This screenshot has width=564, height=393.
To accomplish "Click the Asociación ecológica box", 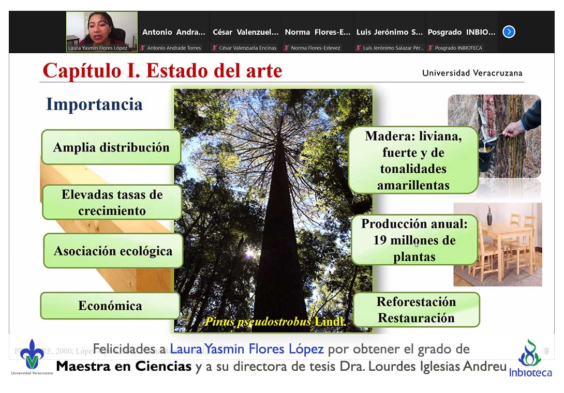I will pos(113,251).
